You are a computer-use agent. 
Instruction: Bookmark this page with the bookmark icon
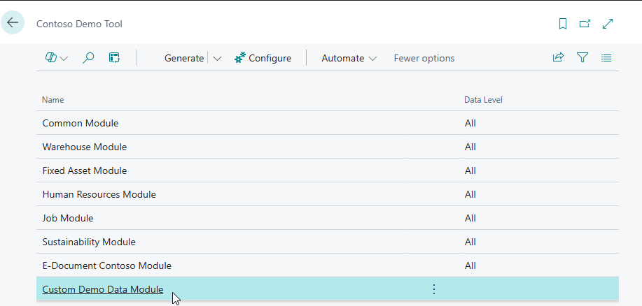coord(563,24)
